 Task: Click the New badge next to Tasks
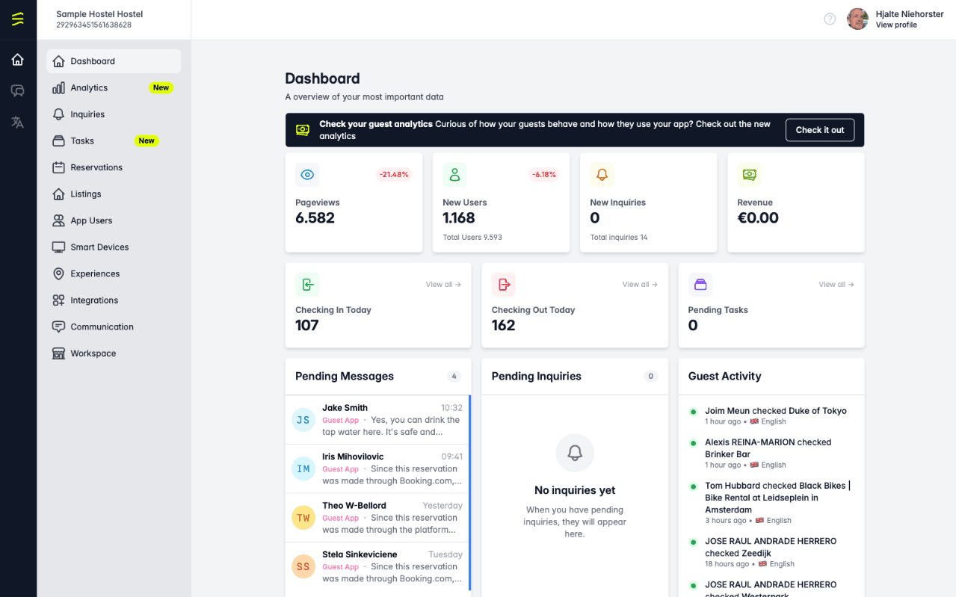(x=147, y=140)
